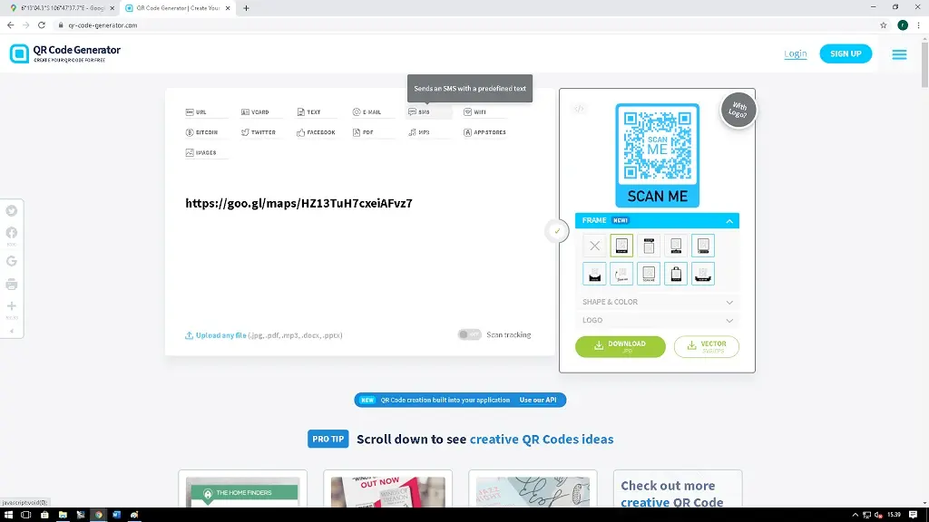Open a new browser tab
Image resolution: width=929 pixels, height=522 pixels.
[x=246, y=8]
